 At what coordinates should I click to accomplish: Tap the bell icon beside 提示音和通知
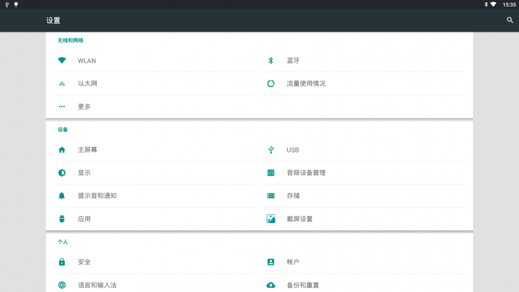62,196
